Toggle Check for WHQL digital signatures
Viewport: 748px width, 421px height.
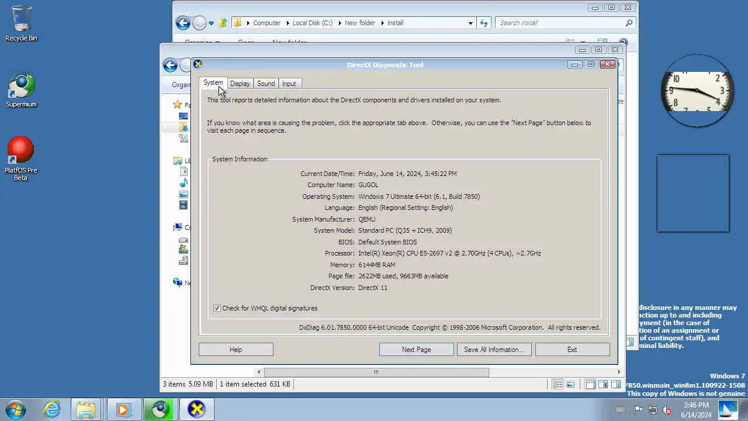217,308
